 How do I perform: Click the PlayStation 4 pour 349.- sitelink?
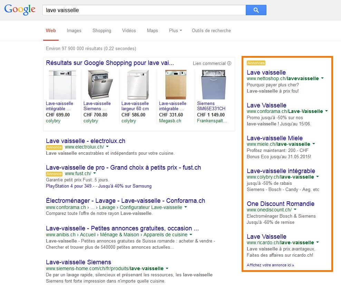coord(70,186)
